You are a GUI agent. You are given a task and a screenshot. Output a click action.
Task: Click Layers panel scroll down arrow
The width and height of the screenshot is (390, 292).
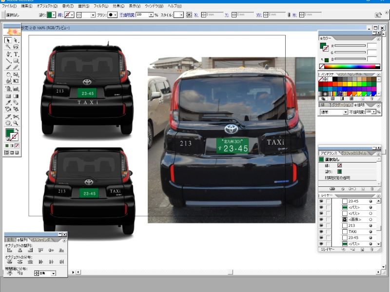(379, 244)
